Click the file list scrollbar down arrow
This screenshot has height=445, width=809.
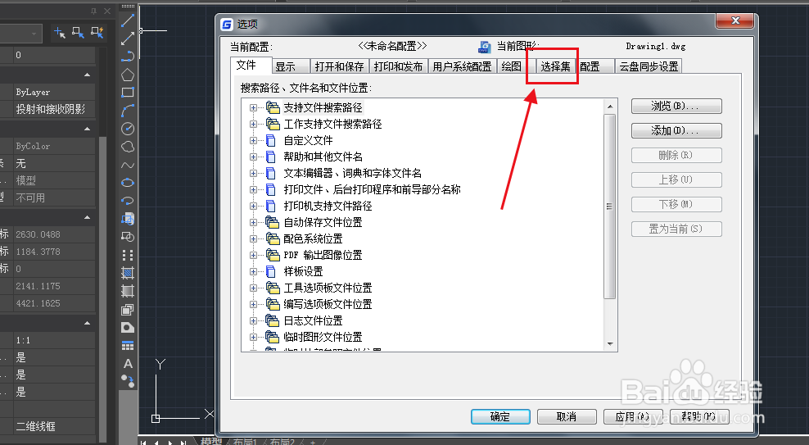pos(610,344)
